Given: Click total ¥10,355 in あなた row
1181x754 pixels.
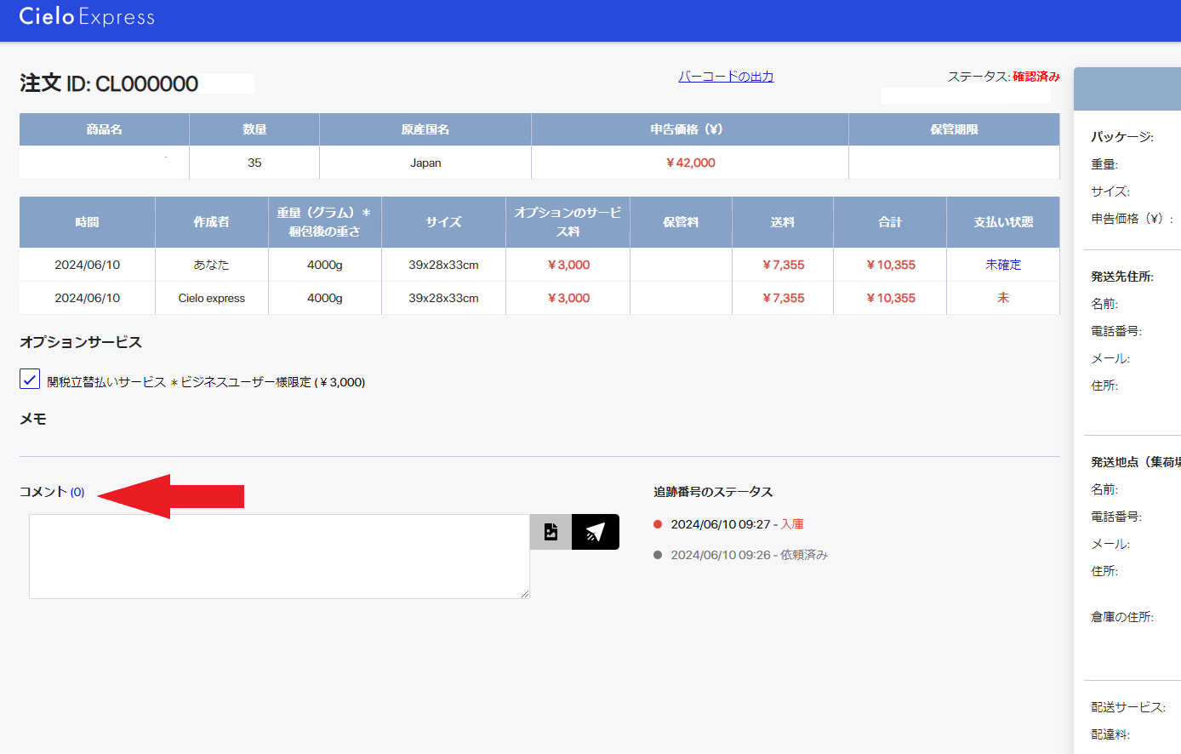Looking at the screenshot, I should point(890,265).
